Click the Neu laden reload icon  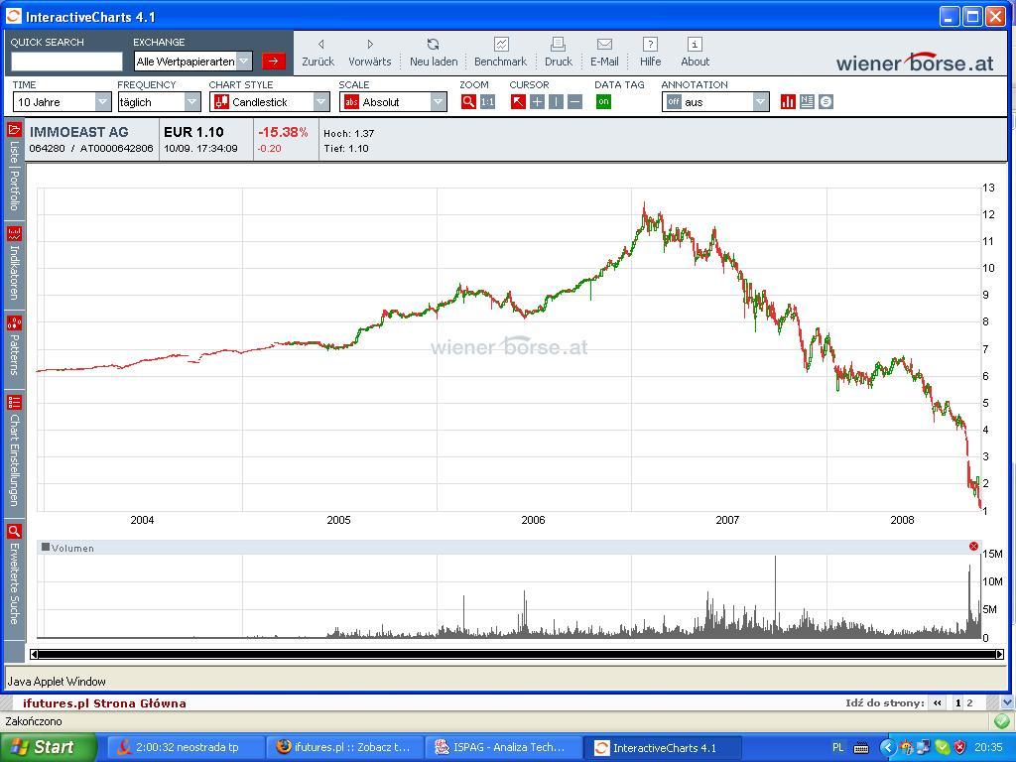point(433,45)
